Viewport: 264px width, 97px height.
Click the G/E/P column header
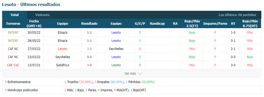click(140, 24)
